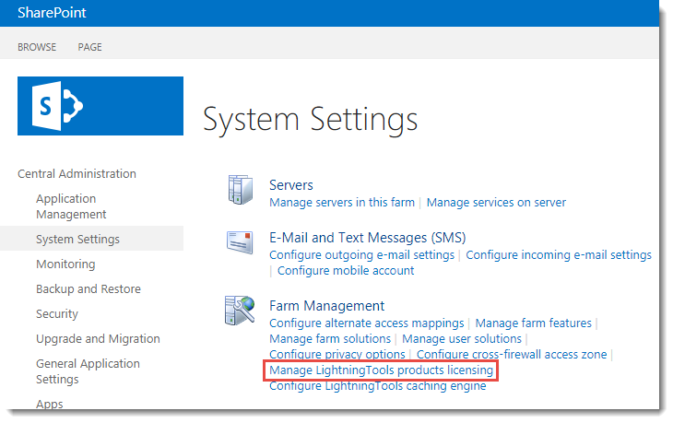Open the PAGE ribbon tab

(x=89, y=47)
